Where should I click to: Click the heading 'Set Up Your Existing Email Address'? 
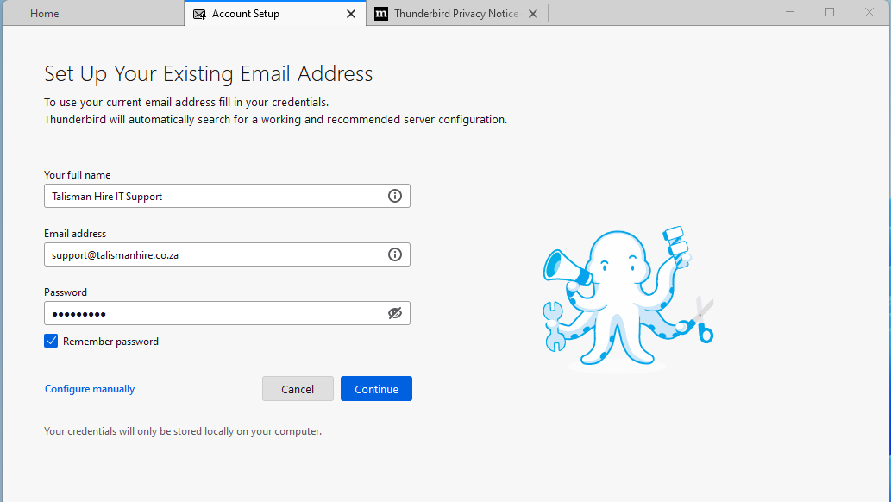(209, 74)
